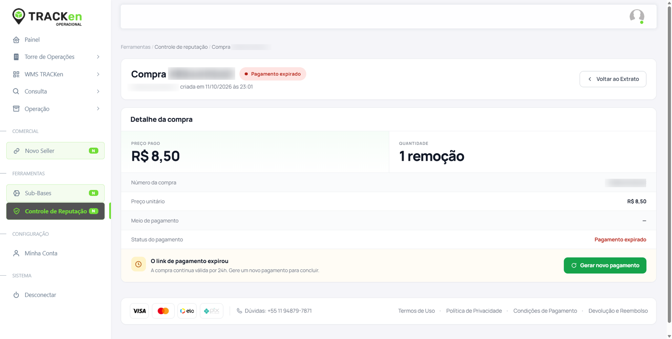The height and width of the screenshot is (339, 672).
Task: Open Controle de reputação breadcrumb link
Action: point(181,47)
